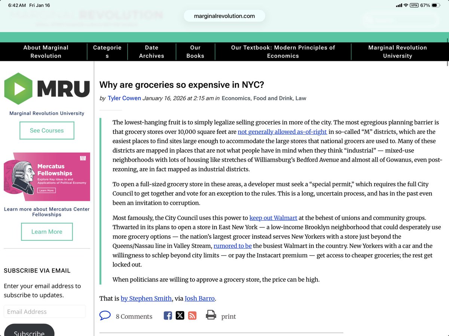Open the Categories menu item
The height and width of the screenshot is (336, 449).
coord(107,52)
